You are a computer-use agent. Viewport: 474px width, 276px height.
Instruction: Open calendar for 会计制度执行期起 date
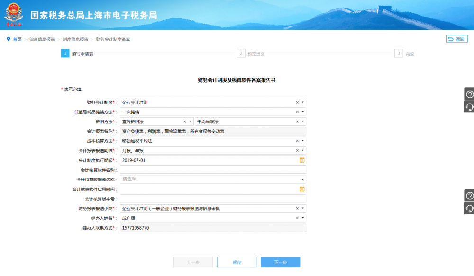click(302, 160)
